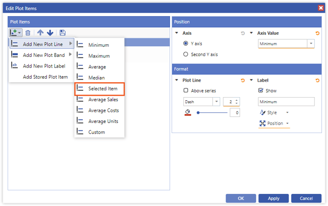Click the transparency value field showing 0
This screenshot has height=206, width=328.
click(x=235, y=113)
